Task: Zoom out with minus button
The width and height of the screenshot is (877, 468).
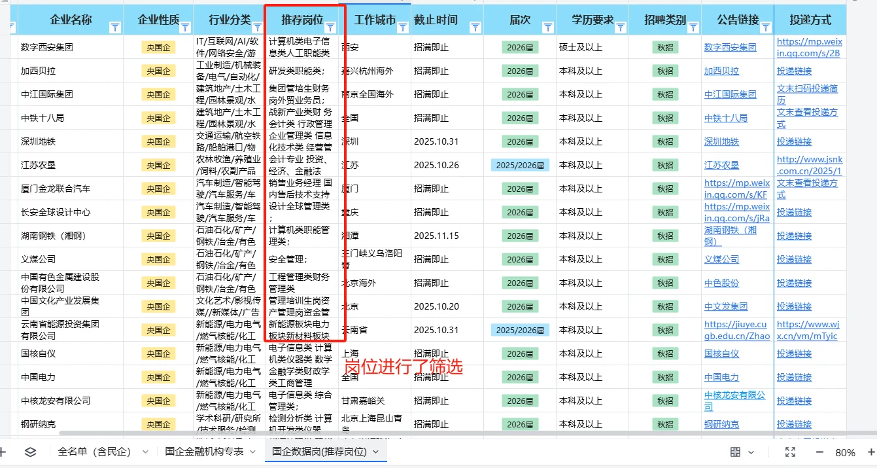Action: [x=819, y=452]
